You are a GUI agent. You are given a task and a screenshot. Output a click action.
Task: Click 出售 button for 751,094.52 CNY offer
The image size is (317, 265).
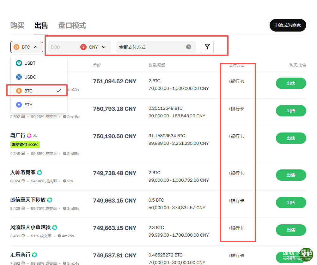(x=291, y=83)
